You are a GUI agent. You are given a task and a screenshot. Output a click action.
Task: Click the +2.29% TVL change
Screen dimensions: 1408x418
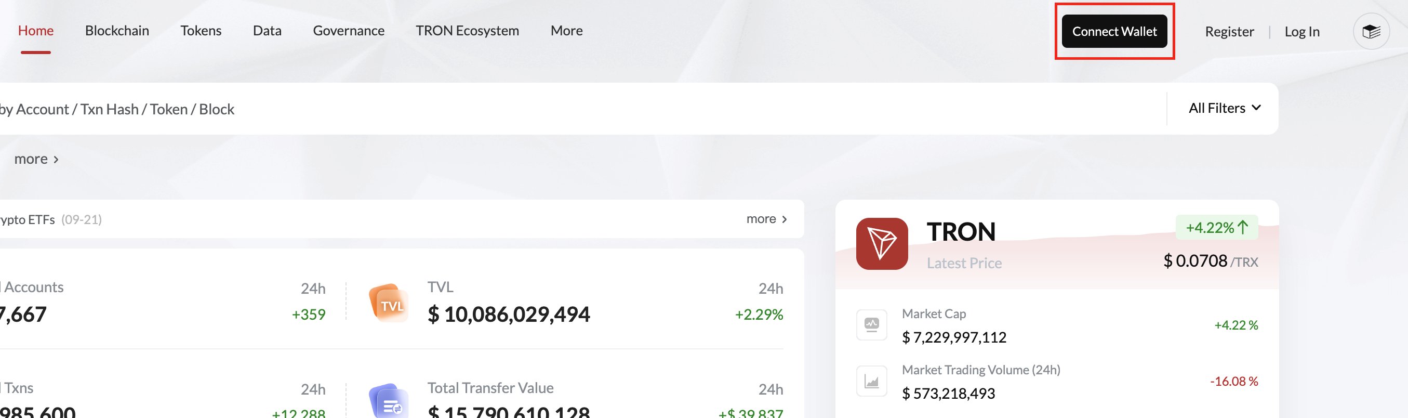click(x=758, y=315)
